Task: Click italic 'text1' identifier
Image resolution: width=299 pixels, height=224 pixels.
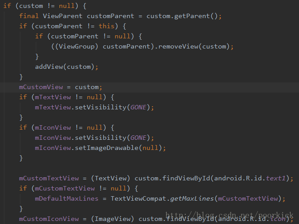Action: pos(276,179)
